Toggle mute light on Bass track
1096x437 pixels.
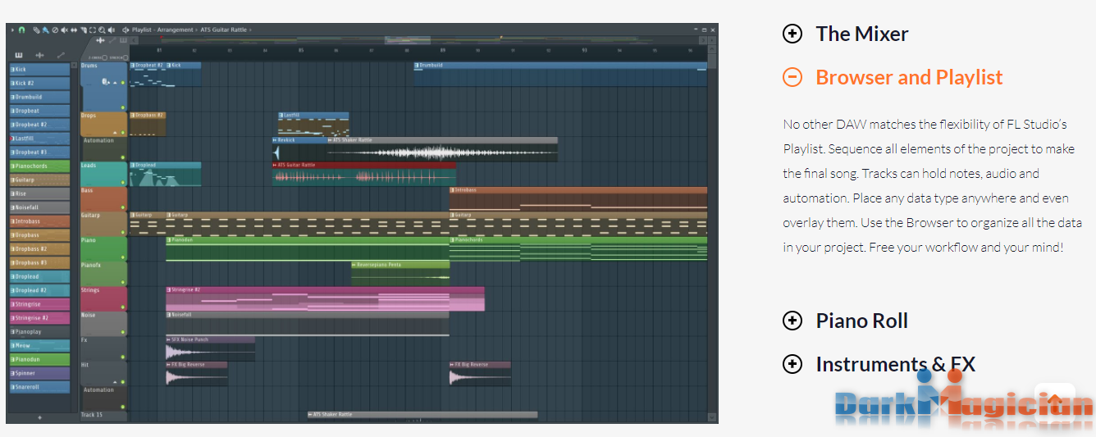coord(123,207)
